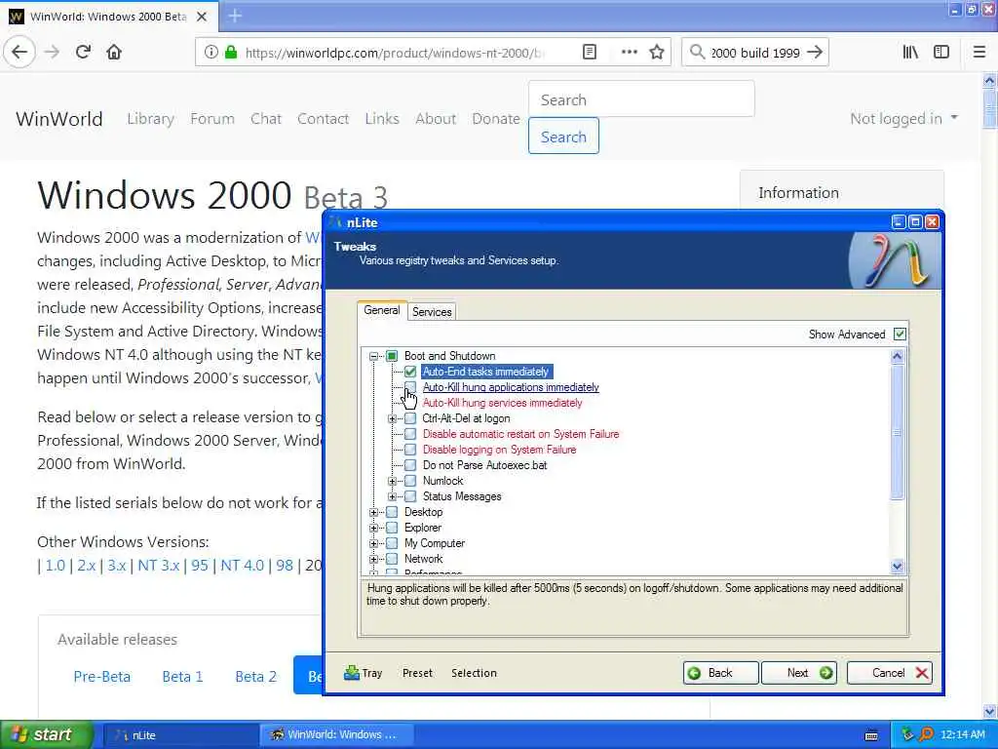
Task: Collapse the Boot and Shutdown node
Action: pyautogui.click(x=373, y=356)
